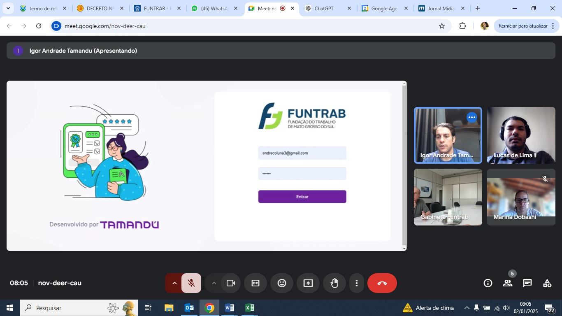Select Marina Dobashi video tile
Screen dimensions: 562x316
point(521,197)
